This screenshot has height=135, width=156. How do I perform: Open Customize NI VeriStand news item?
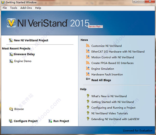(x=106, y=46)
